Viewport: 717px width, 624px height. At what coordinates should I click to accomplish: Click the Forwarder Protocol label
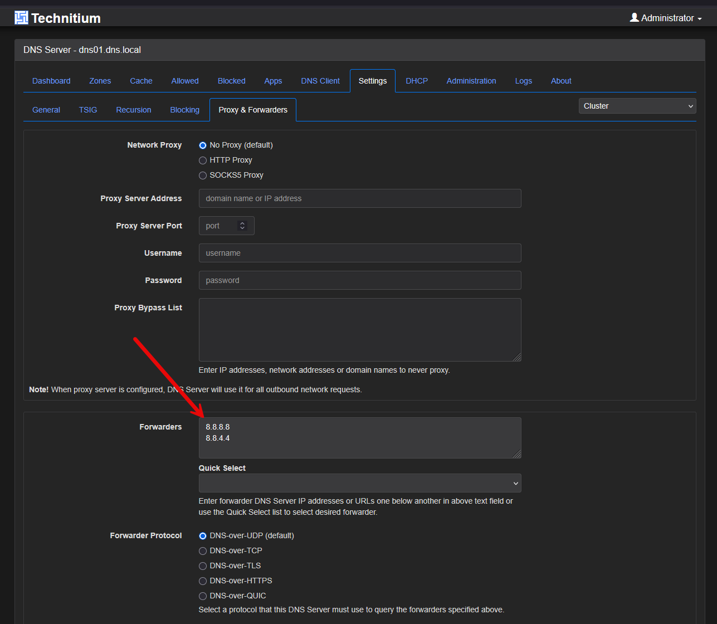[x=146, y=535]
